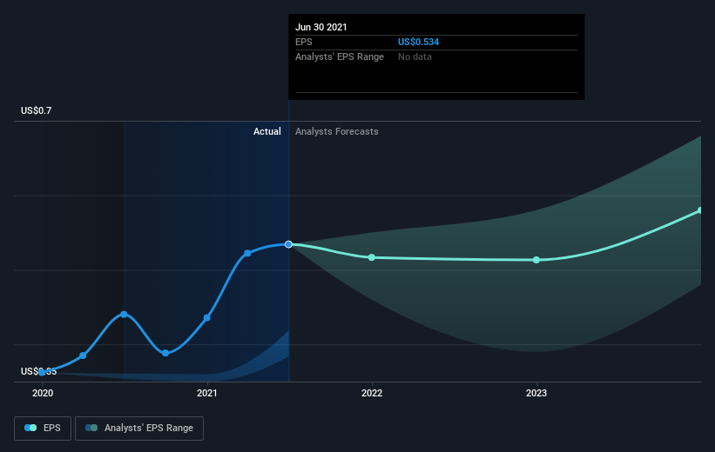The height and width of the screenshot is (452, 715).
Task: Click the final forecast point at right edge
Action: point(700,210)
